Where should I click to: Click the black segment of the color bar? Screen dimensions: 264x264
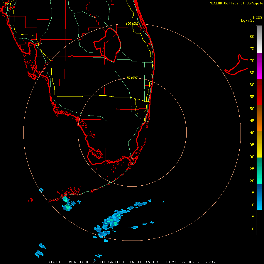[x=259, y=222]
